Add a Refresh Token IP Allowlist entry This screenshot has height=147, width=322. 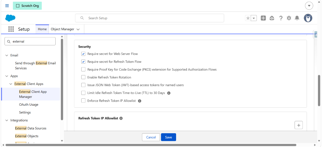pos(299,125)
